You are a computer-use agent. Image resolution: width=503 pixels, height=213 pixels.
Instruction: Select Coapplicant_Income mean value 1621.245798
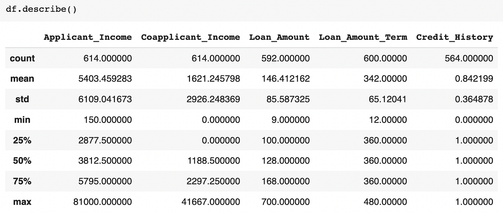pyautogui.click(x=213, y=79)
